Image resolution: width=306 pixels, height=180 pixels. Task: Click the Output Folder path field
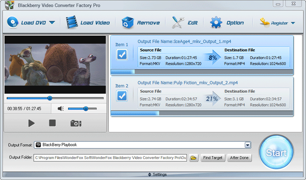110,158
